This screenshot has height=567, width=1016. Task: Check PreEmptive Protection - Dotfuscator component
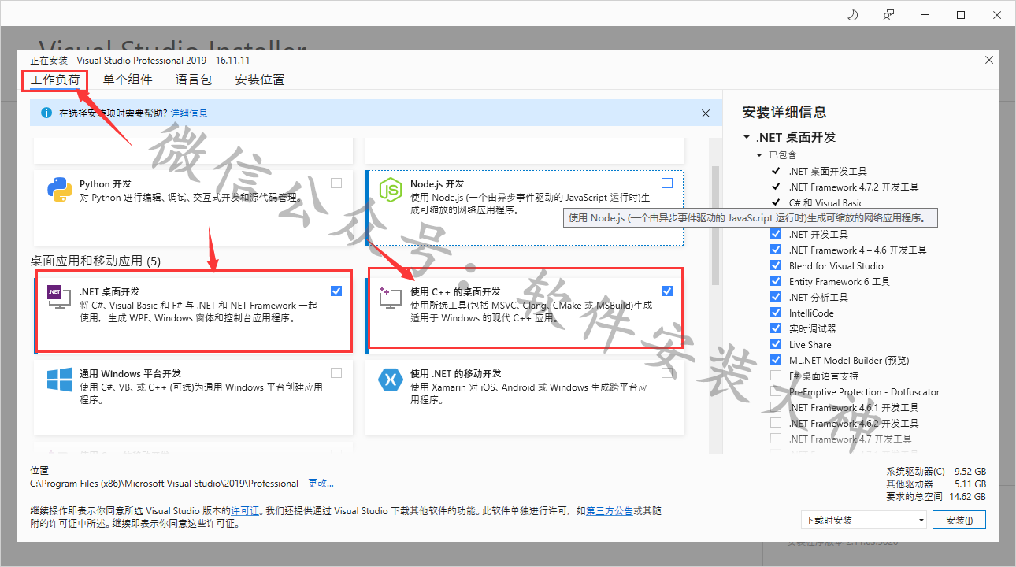point(776,391)
